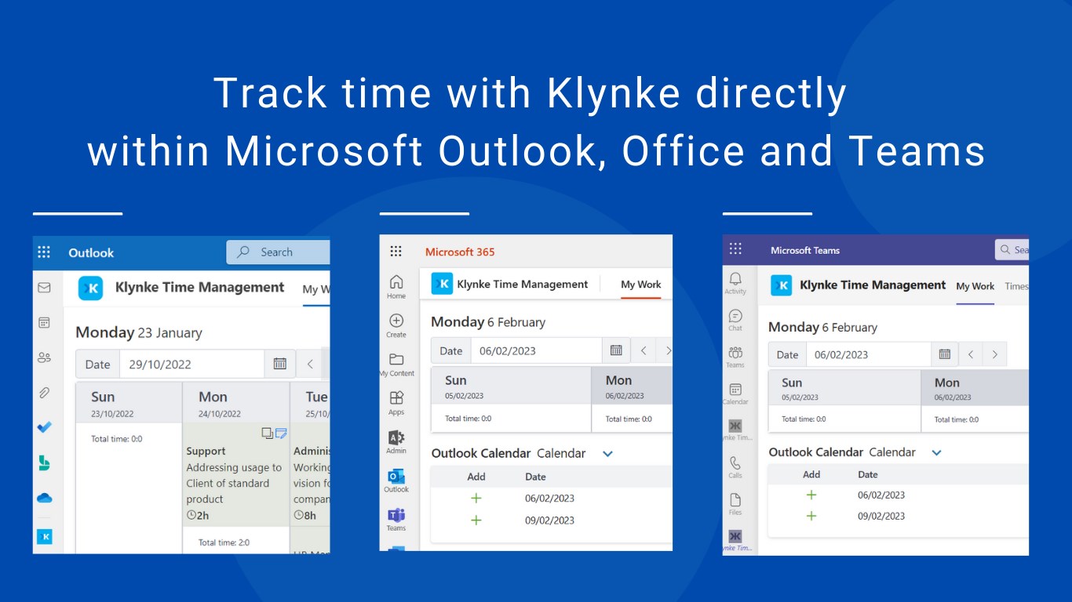Viewport: 1072px width, 602px height.
Task: Open the paperclip Files icon in Outlook sidebar
Action: pyautogui.click(x=44, y=393)
